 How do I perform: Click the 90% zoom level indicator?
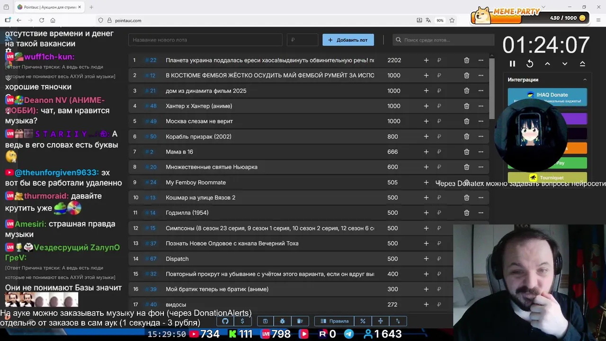click(x=440, y=20)
